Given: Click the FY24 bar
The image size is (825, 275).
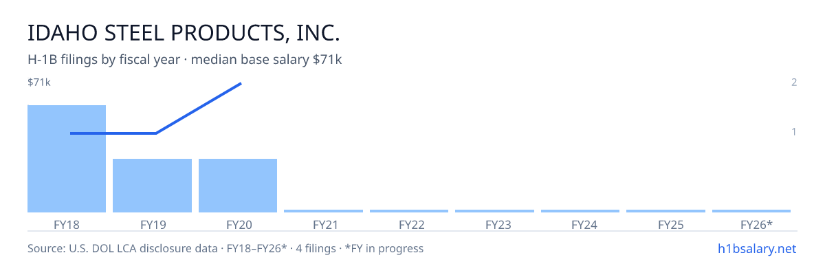Looking at the screenshot, I should (x=580, y=211).
